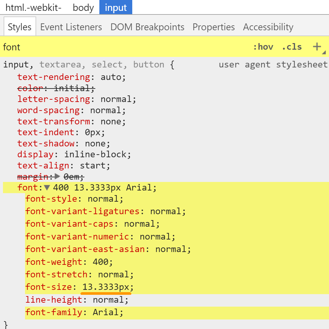Select the html.-webkit- breadcrumb element
The image size is (329, 329).
[34, 7]
